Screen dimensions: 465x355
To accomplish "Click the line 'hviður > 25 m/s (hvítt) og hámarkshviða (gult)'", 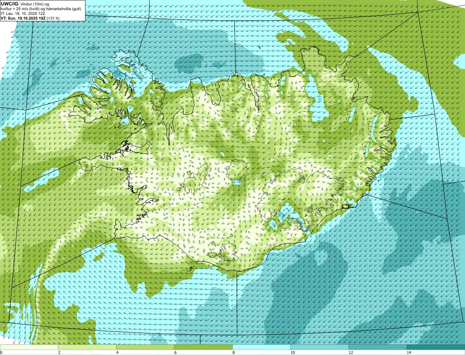I will click(41, 9).
